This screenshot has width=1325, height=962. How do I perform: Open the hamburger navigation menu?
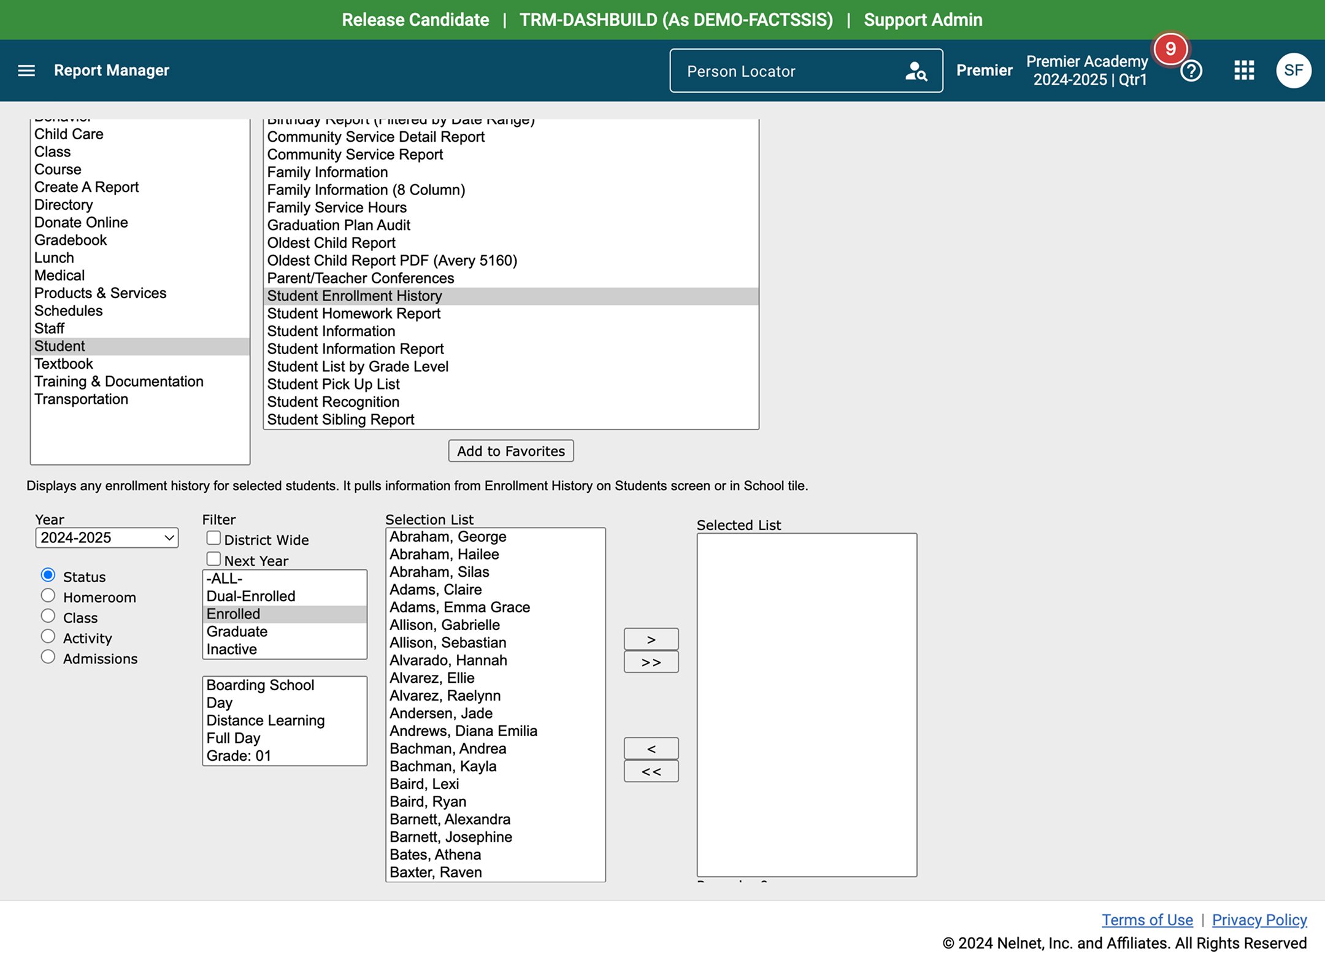tap(26, 71)
